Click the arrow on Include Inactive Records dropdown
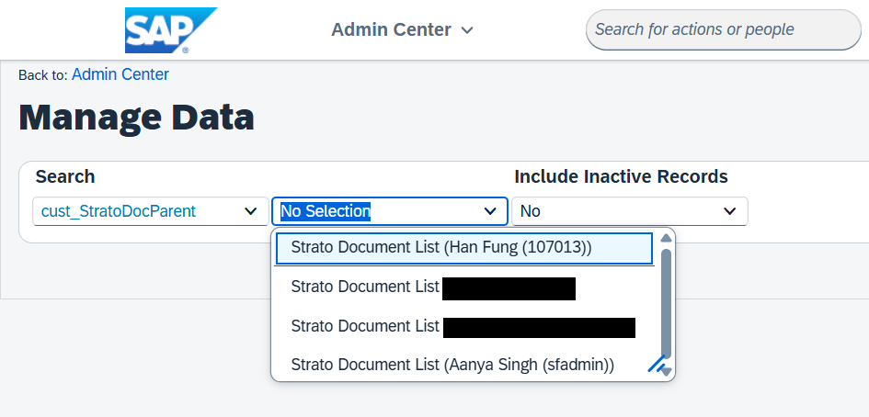 click(730, 211)
